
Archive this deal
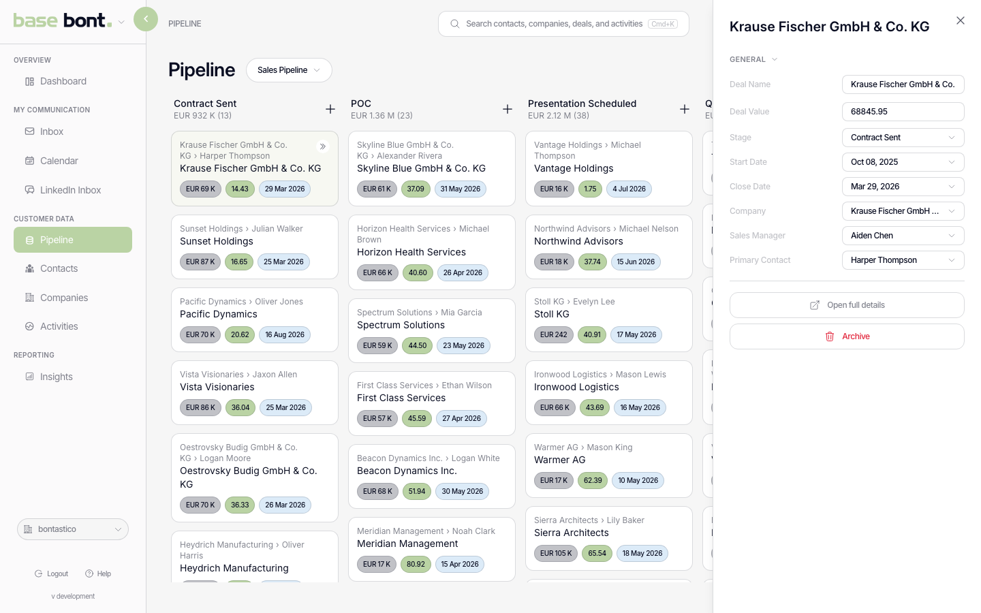(x=847, y=336)
